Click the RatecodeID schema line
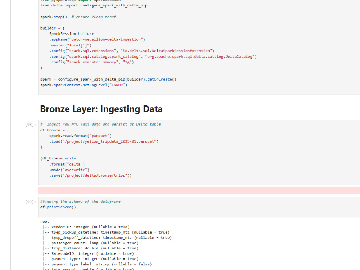 pos(89,253)
